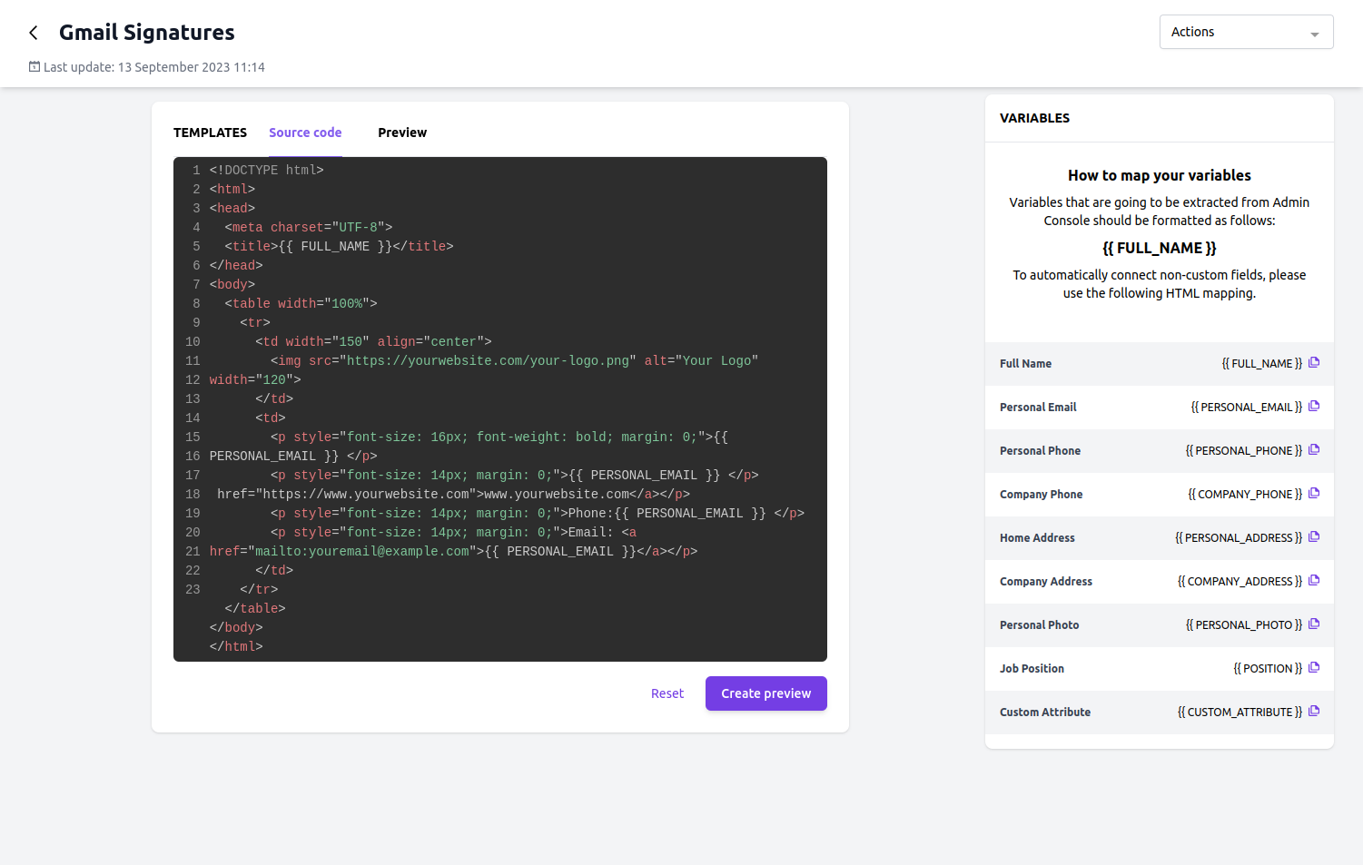Viewport: 1363px width, 865px height.
Task: Copy the POSITION variable
Action: click(x=1314, y=668)
